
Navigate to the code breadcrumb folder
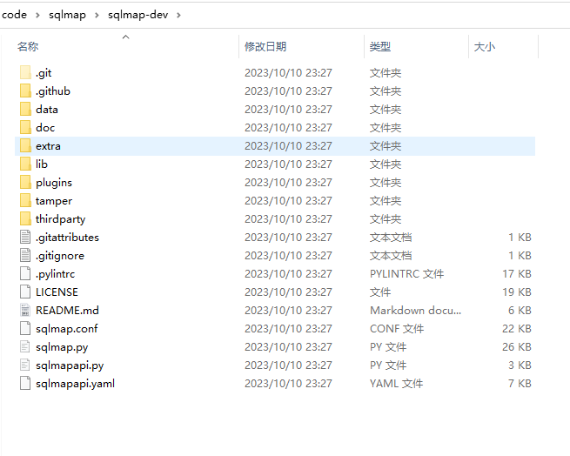click(15, 15)
